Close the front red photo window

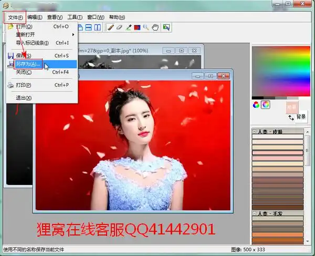tap(223, 76)
